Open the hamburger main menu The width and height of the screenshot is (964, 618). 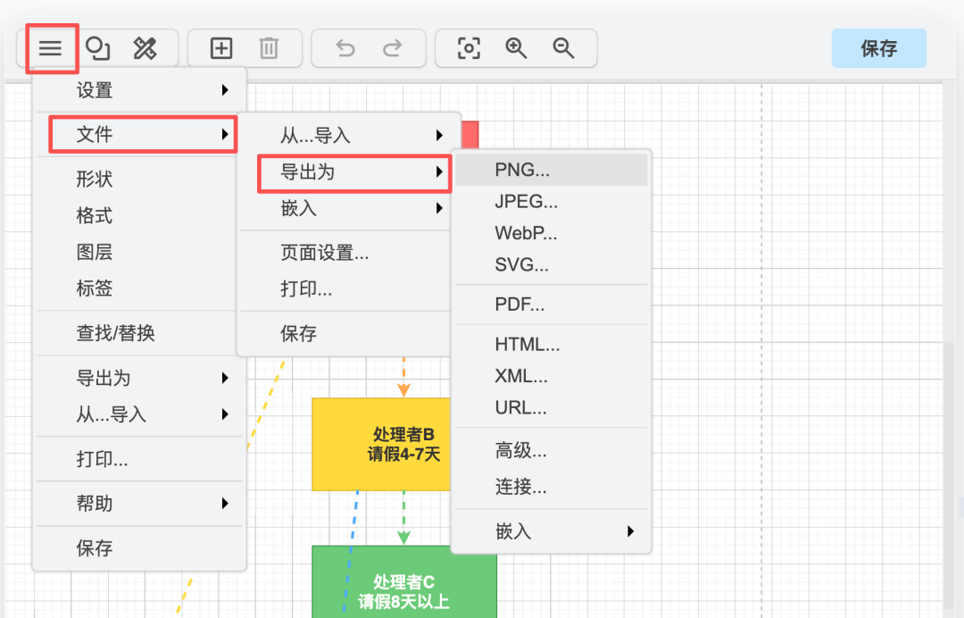(52, 48)
